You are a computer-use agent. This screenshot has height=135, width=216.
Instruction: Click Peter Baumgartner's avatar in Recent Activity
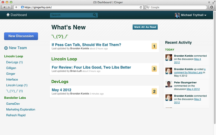(169, 84)
